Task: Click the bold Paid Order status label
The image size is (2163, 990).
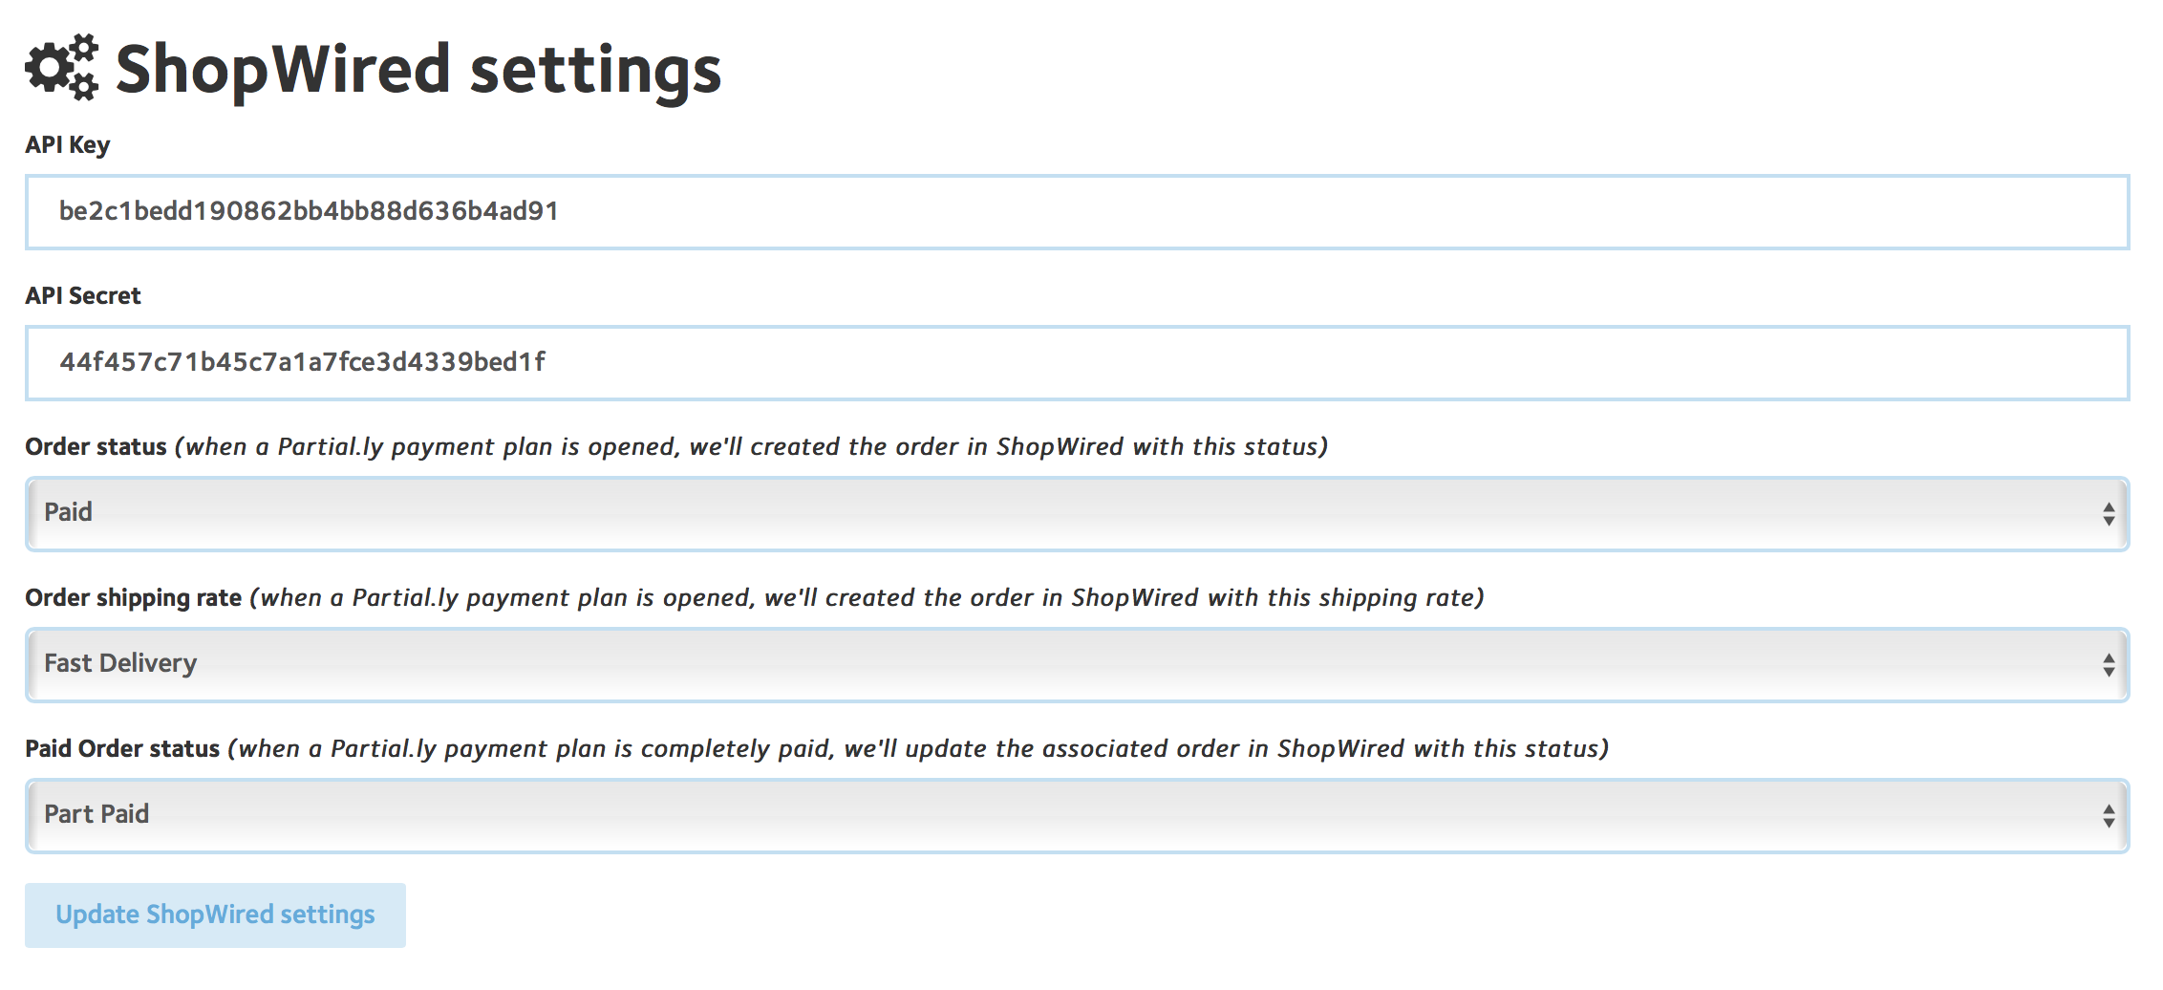Action: click(x=122, y=749)
